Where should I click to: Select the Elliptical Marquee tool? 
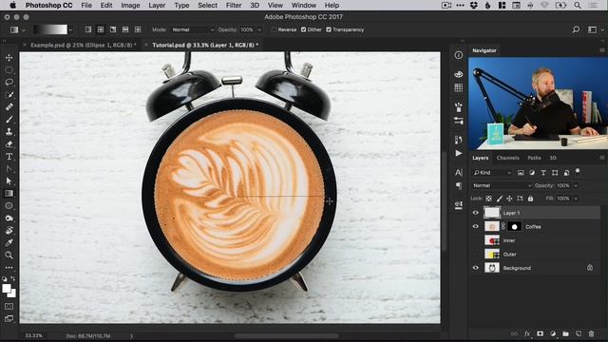click(9, 69)
